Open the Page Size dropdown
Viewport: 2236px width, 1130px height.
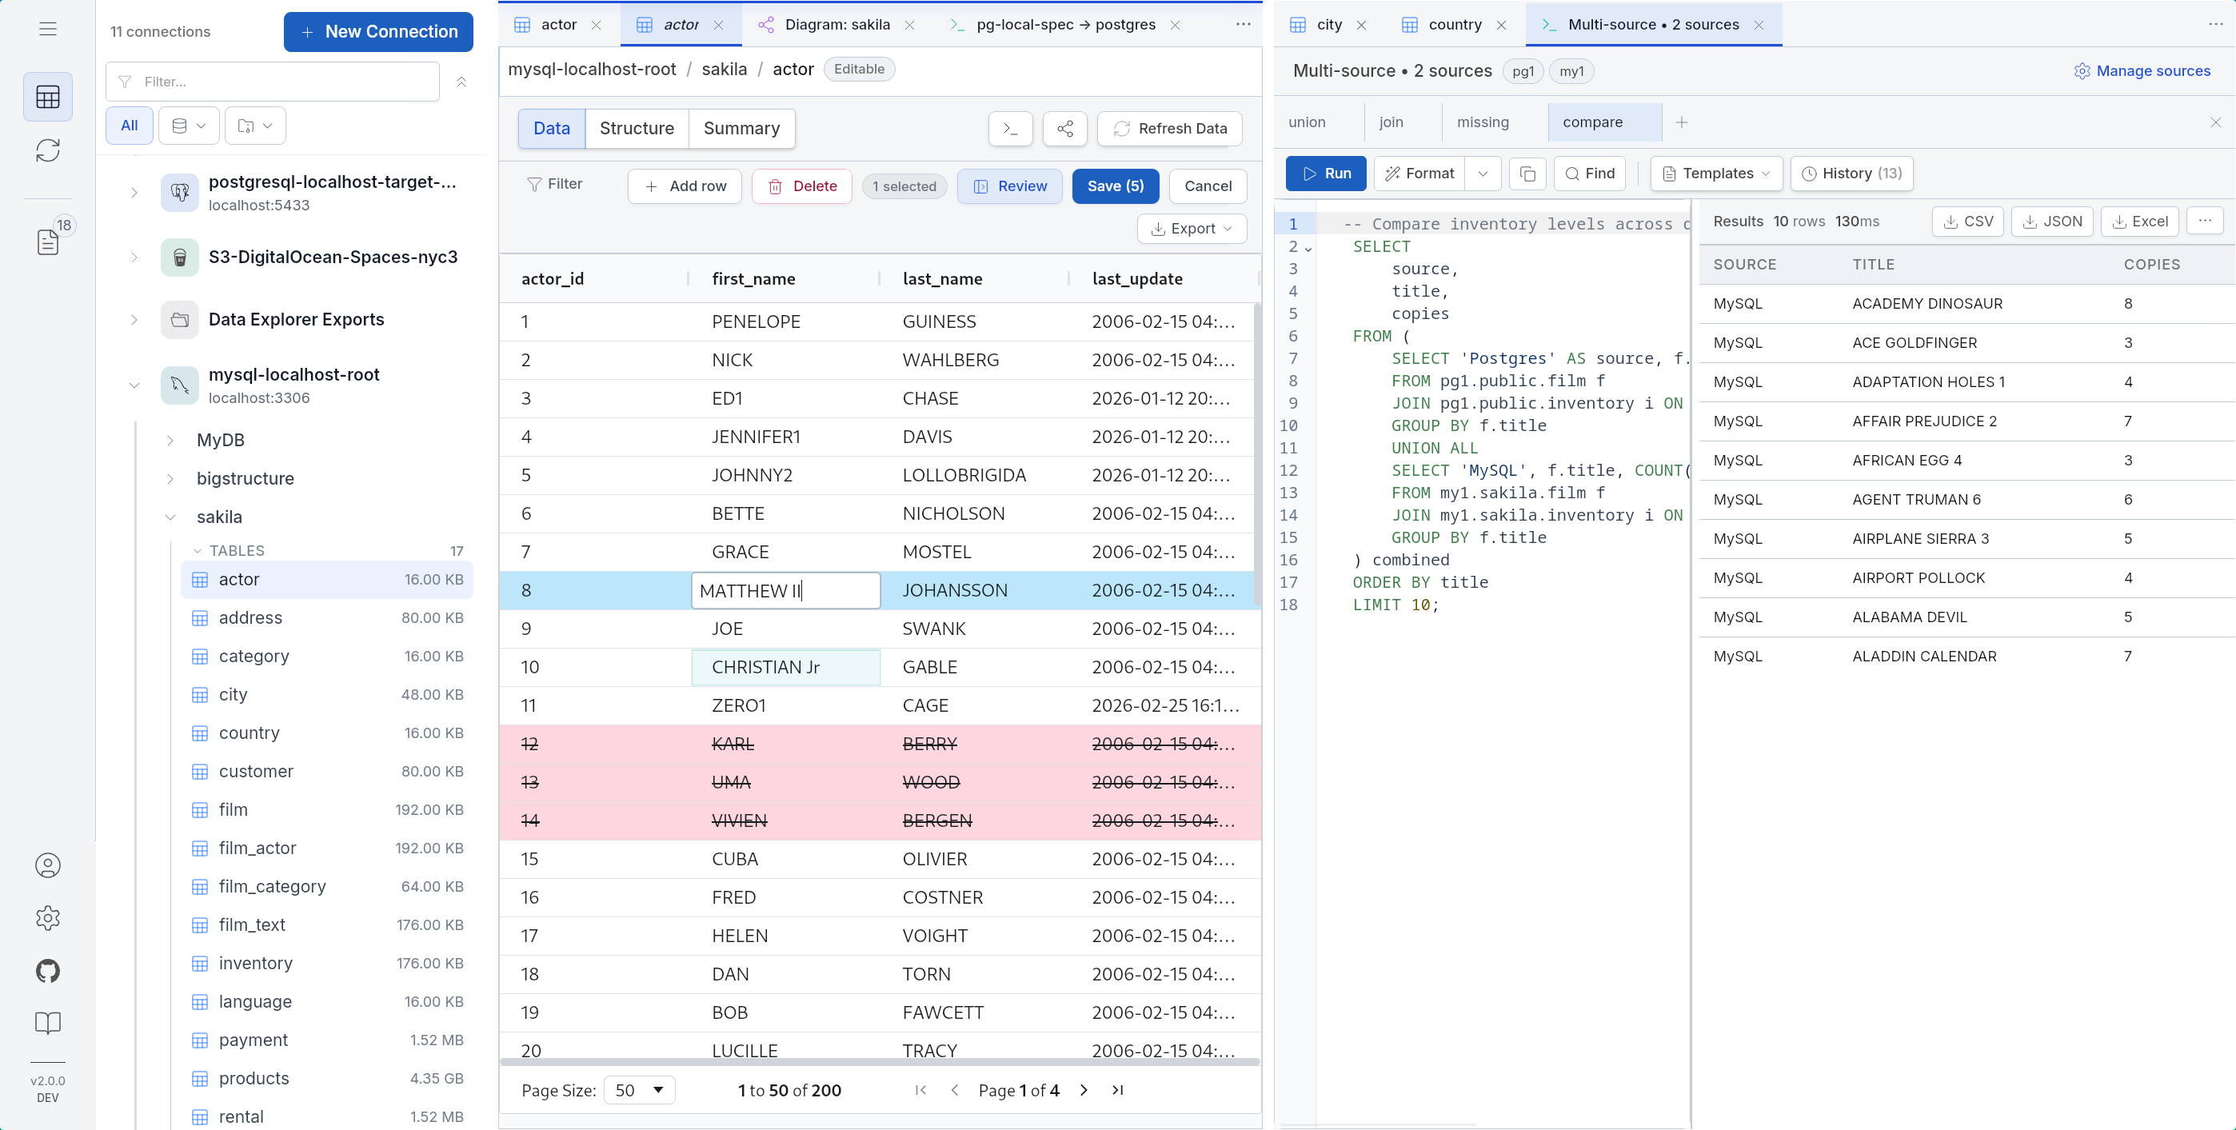point(640,1090)
